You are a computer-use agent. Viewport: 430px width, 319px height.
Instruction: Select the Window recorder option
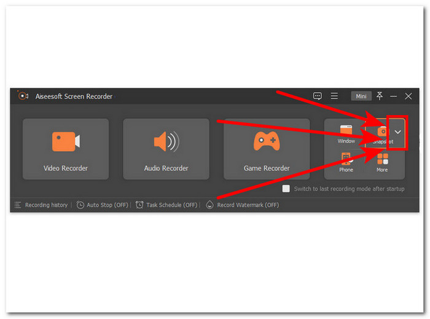pos(346,134)
